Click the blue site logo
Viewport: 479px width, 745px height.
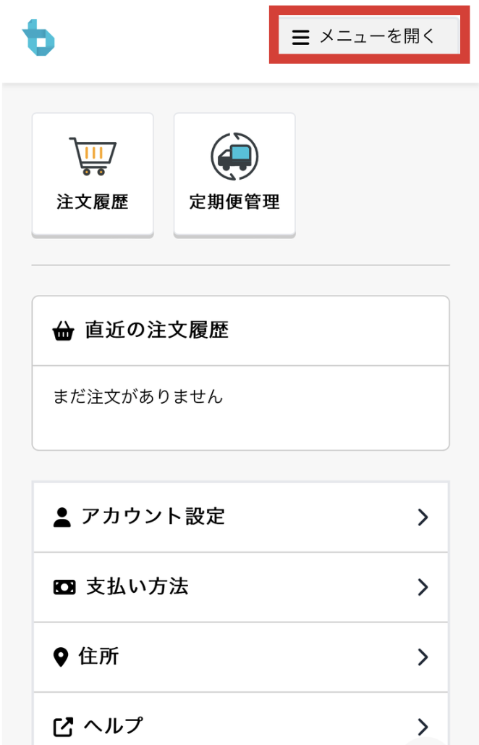38,37
